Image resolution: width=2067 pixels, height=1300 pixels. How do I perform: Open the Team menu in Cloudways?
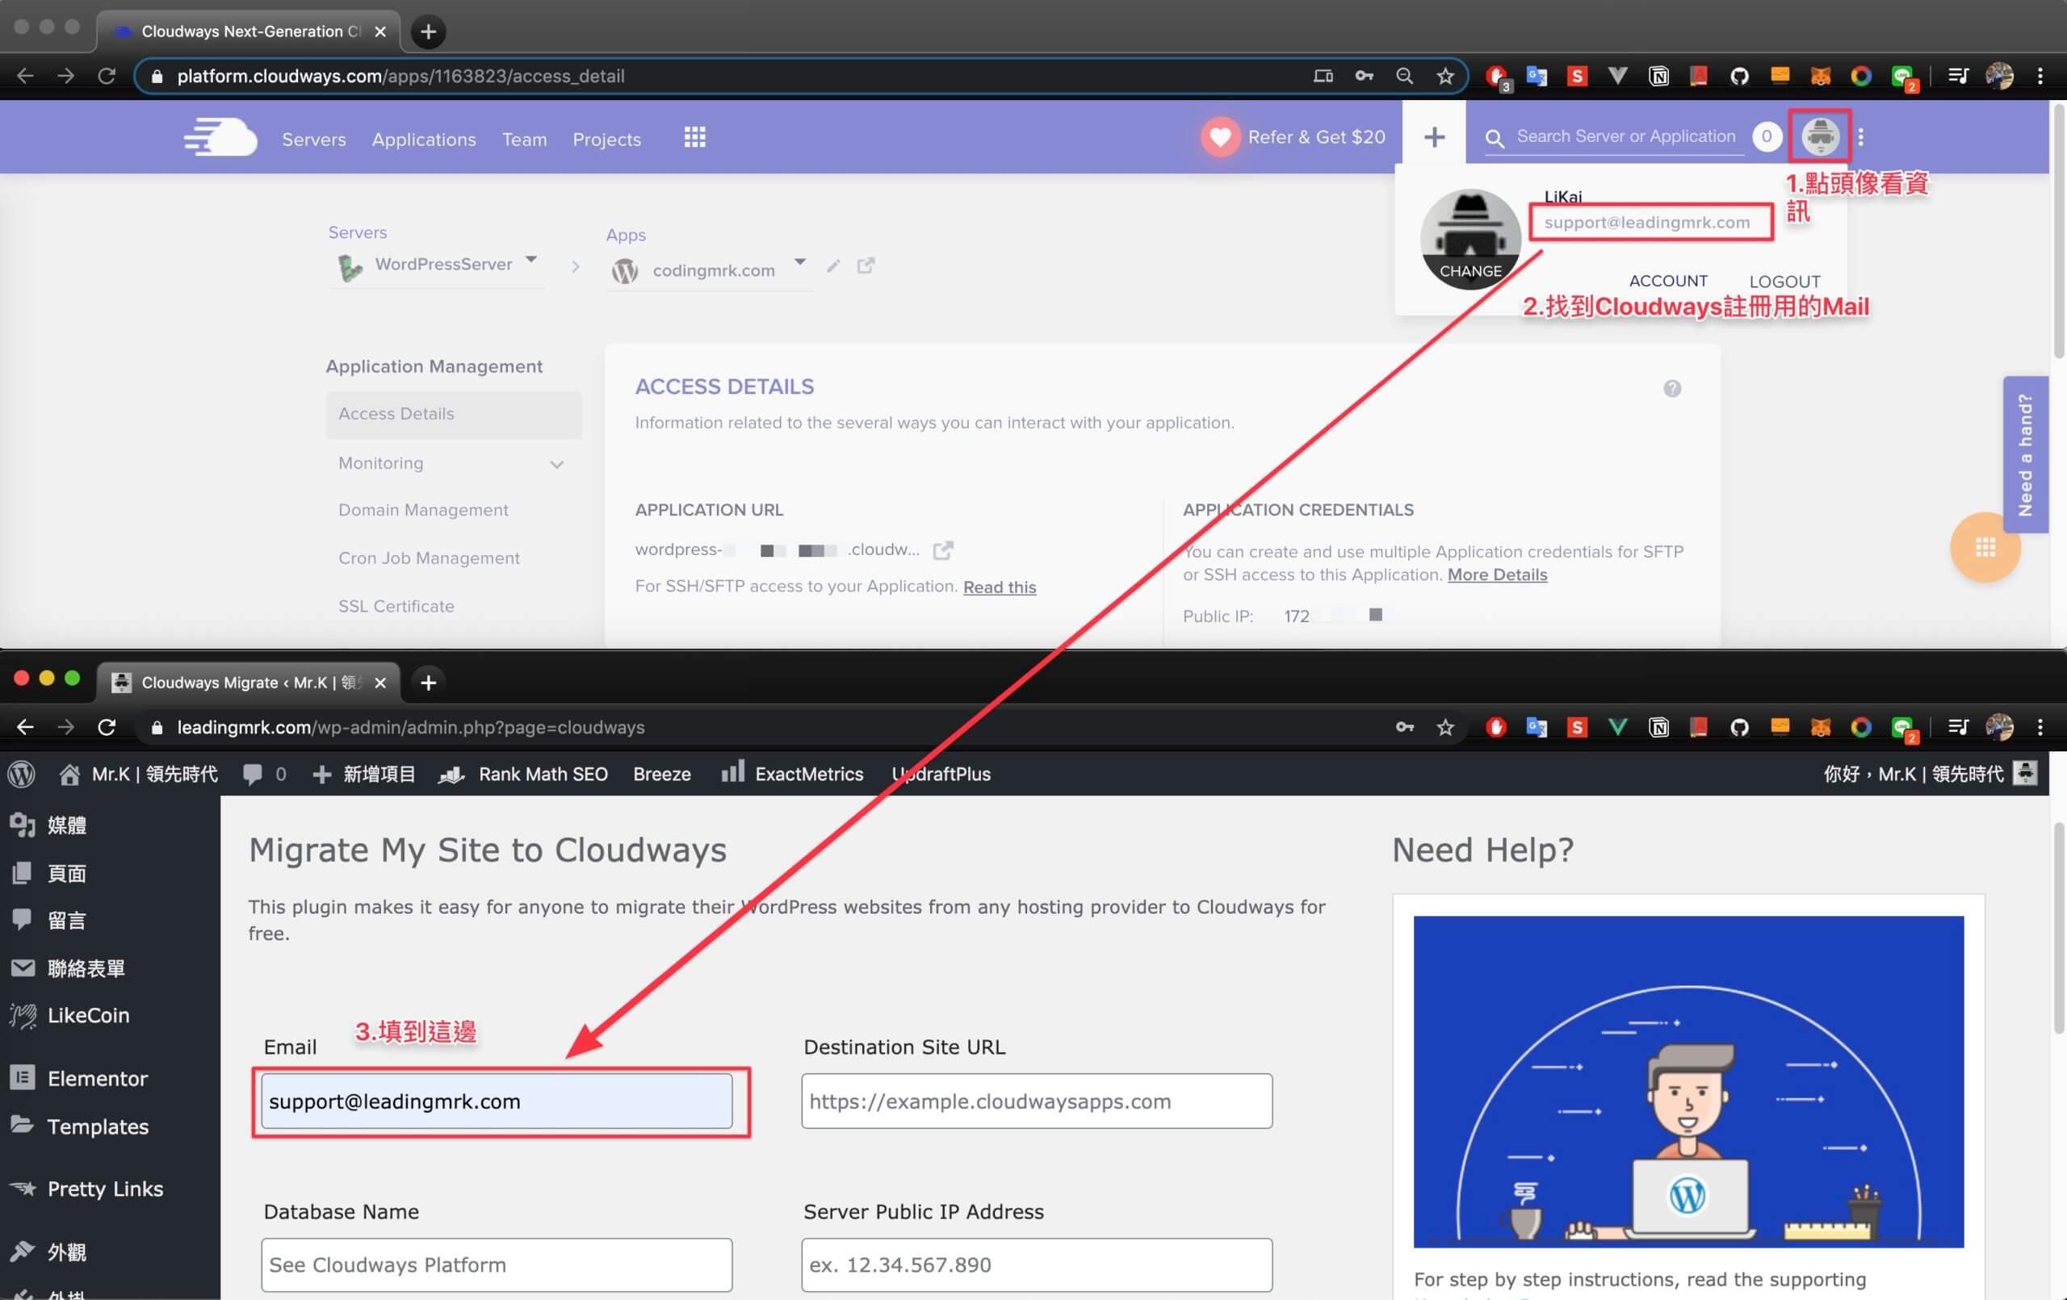[x=525, y=139]
